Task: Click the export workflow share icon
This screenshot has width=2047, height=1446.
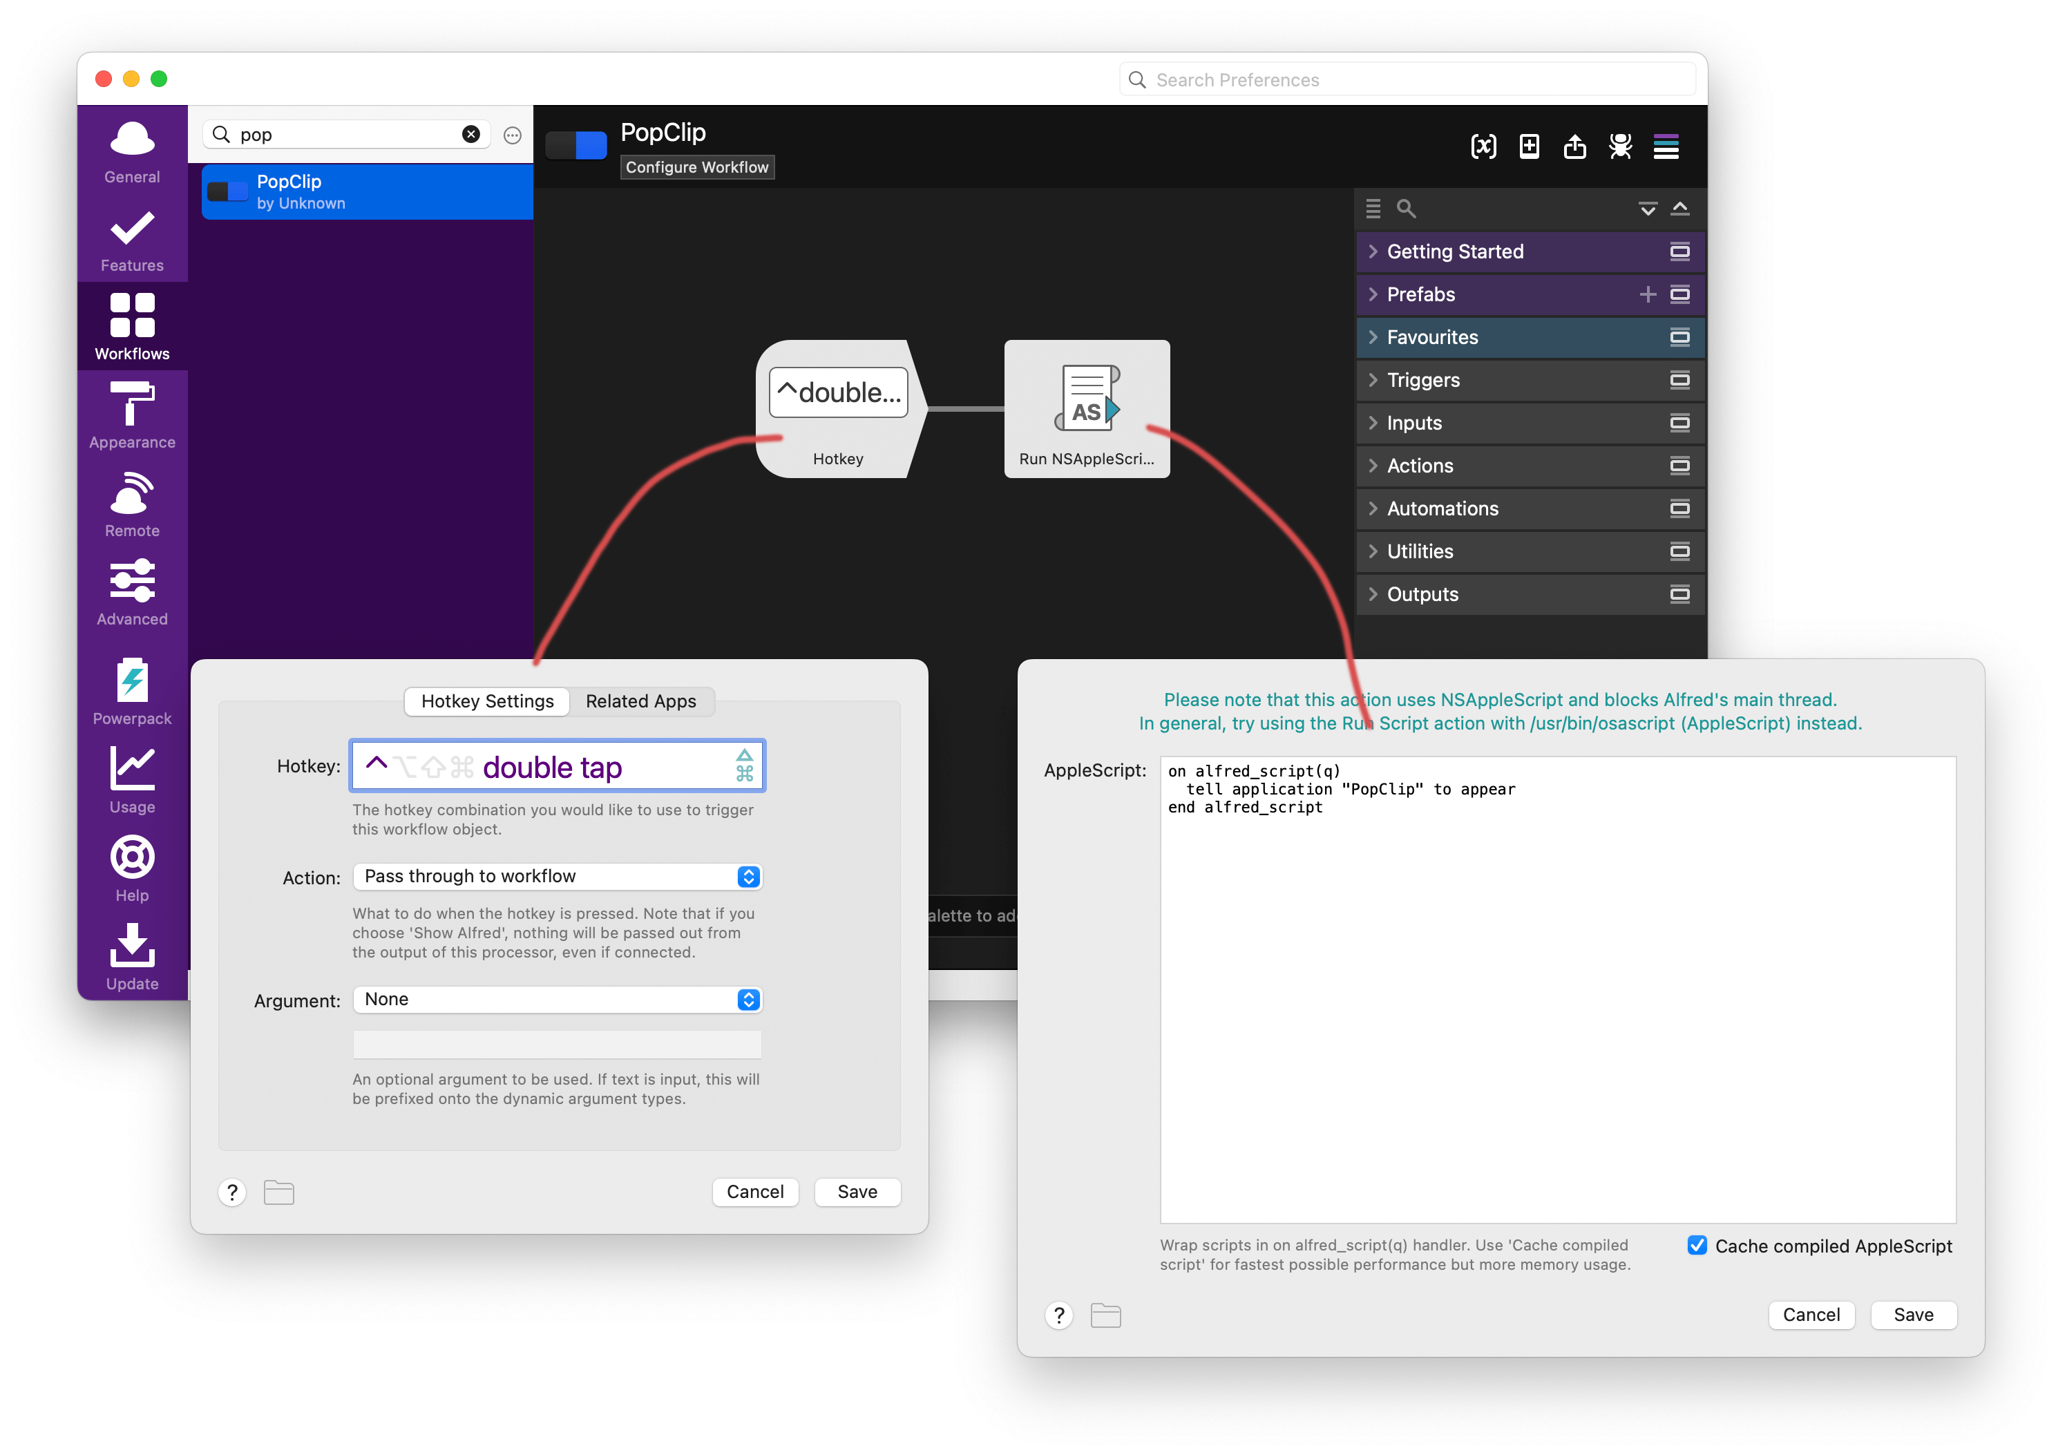Action: (x=1574, y=146)
